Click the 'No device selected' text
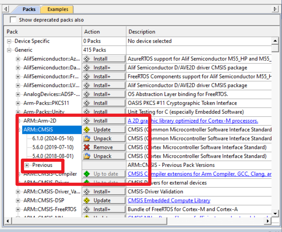Screen dimensions: 282x232 [149, 41]
